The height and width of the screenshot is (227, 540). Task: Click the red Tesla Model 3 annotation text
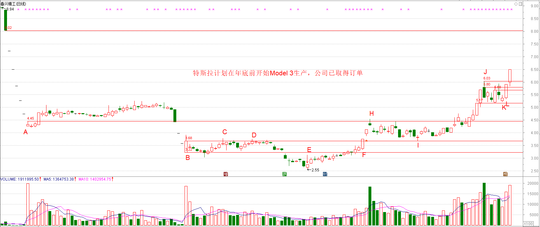(x=277, y=73)
